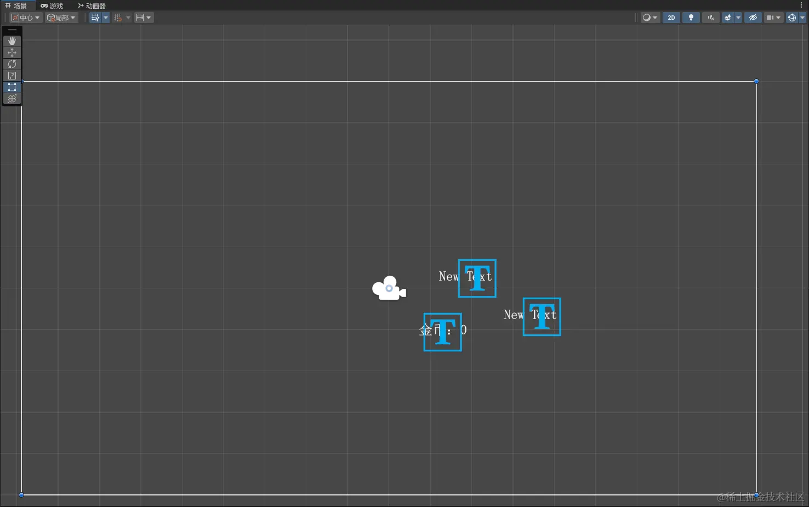Image resolution: width=809 pixels, height=507 pixels.
Task: Select the Hand view tool
Action: click(12, 41)
